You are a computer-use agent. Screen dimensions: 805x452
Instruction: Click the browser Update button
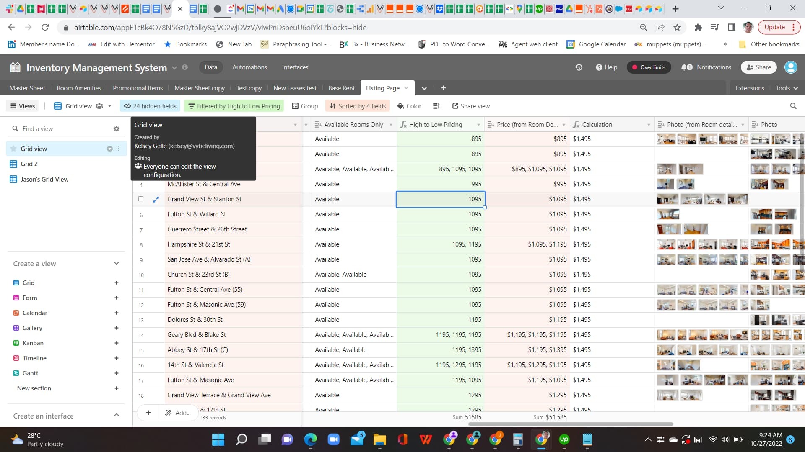[779, 27]
